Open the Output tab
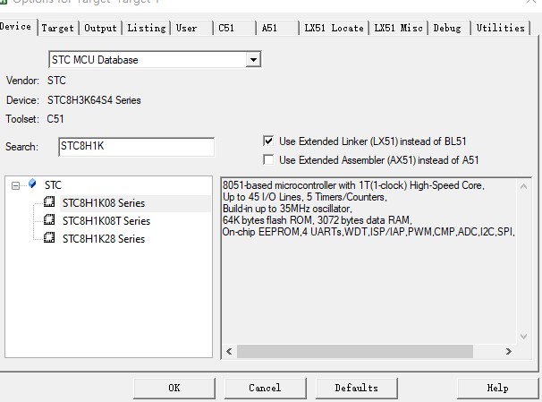The height and width of the screenshot is (402, 542). pyautogui.click(x=100, y=28)
